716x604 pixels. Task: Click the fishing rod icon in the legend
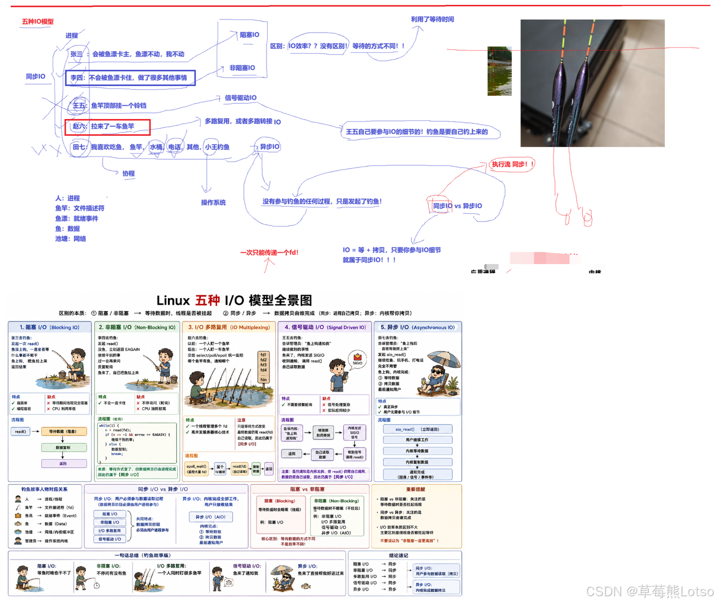coord(18,508)
